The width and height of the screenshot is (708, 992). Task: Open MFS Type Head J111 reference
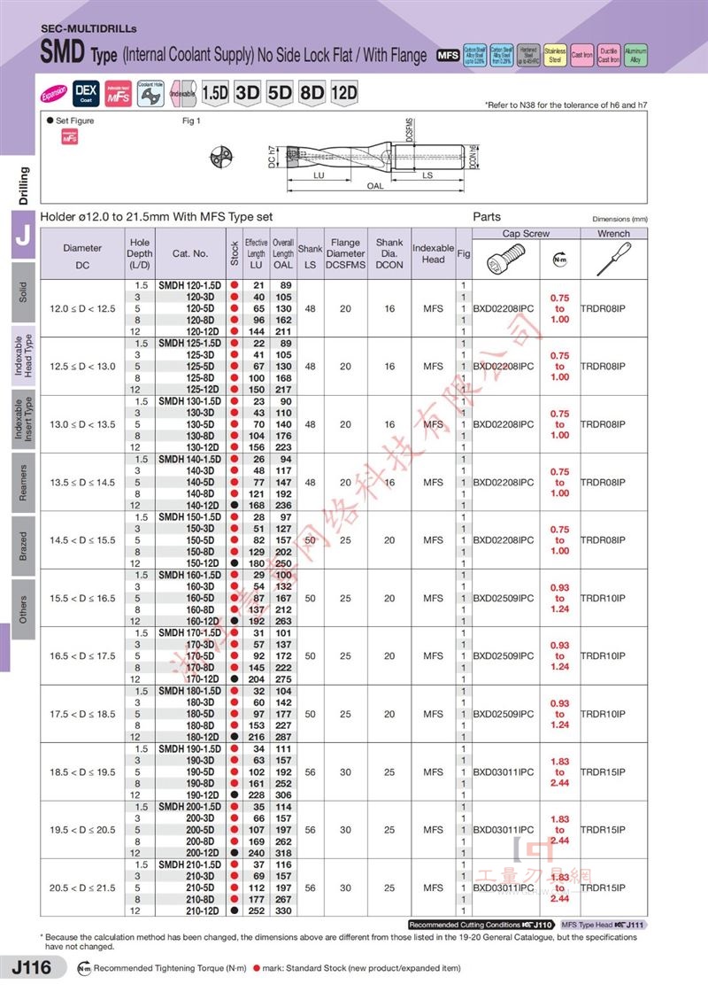tap(604, 925)
